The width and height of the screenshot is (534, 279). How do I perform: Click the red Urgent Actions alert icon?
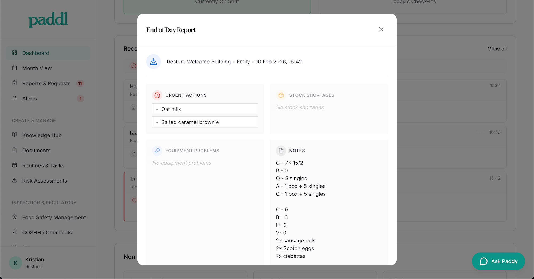pos(157,95)
